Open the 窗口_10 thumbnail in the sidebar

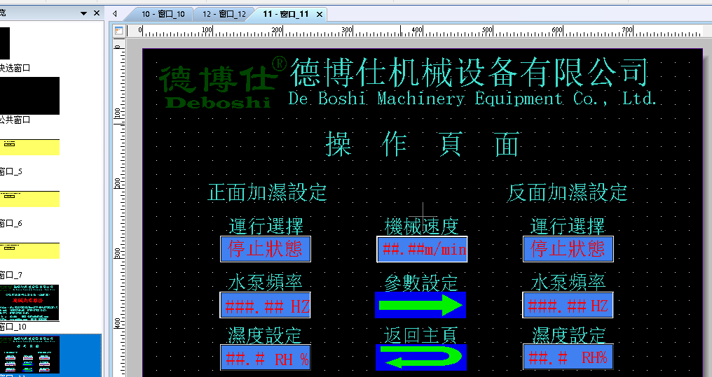point(29,302)
